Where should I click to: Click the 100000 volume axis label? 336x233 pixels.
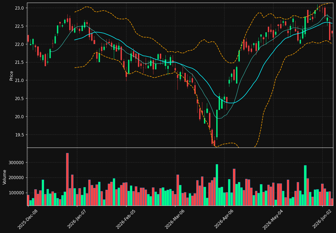[16, 193]
